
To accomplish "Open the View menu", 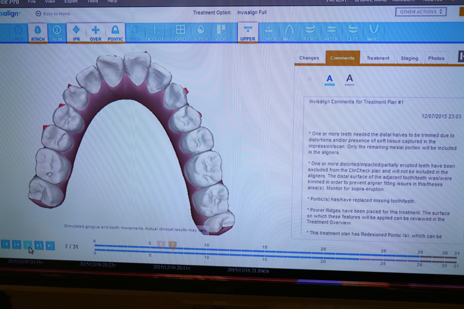I will [50, 2].
